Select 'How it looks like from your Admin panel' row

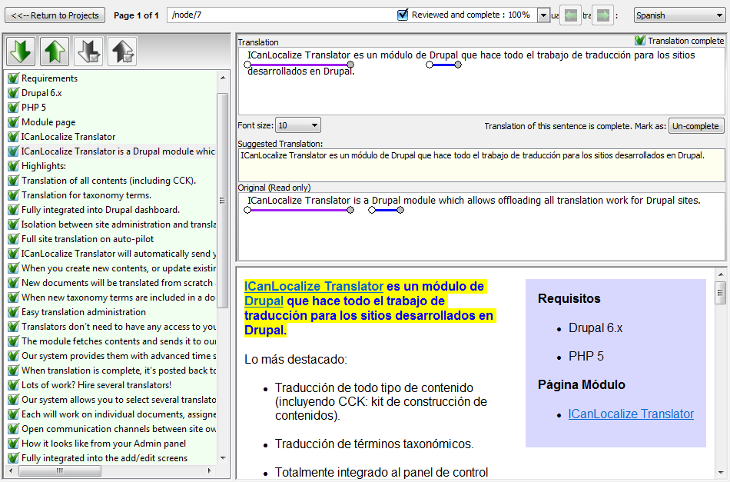(x=104, y=444)
